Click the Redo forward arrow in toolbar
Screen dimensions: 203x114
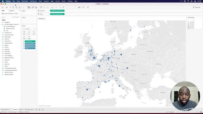point(10,7)
